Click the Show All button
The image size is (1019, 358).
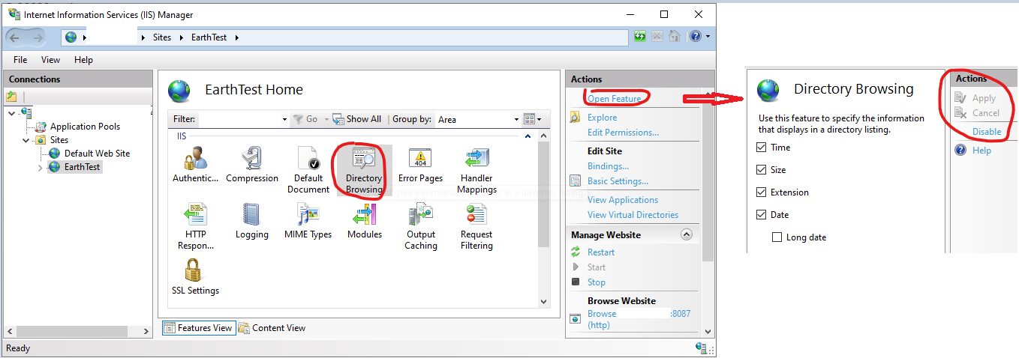(x=357, y=119)
